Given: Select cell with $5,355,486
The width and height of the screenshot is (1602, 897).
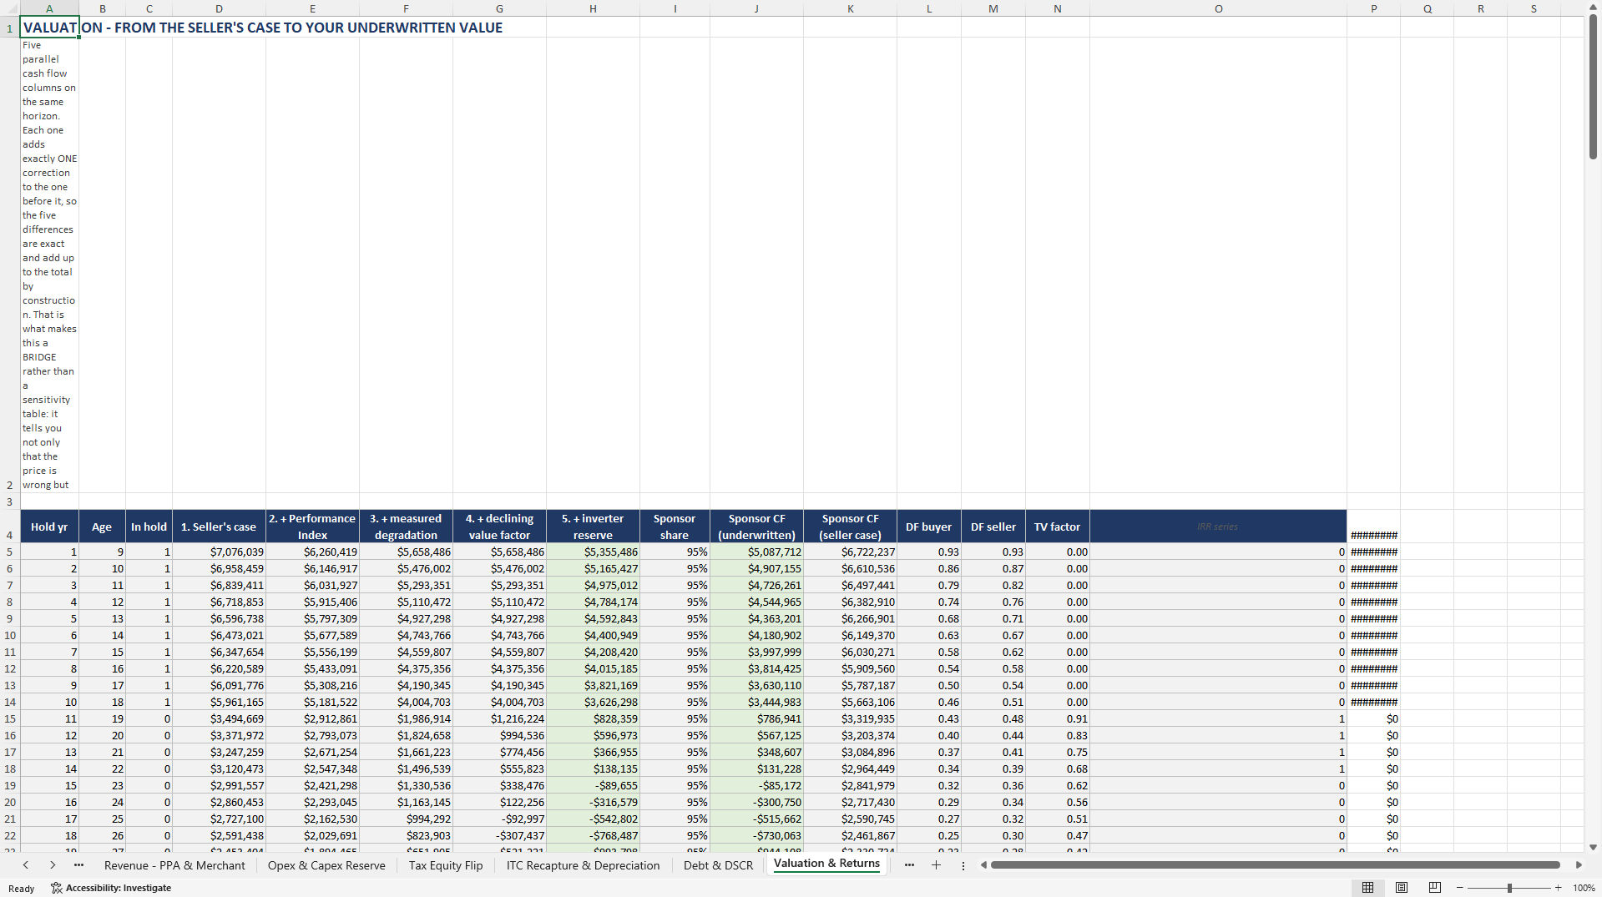Looking at the screenshot, I should coord(593,552).
